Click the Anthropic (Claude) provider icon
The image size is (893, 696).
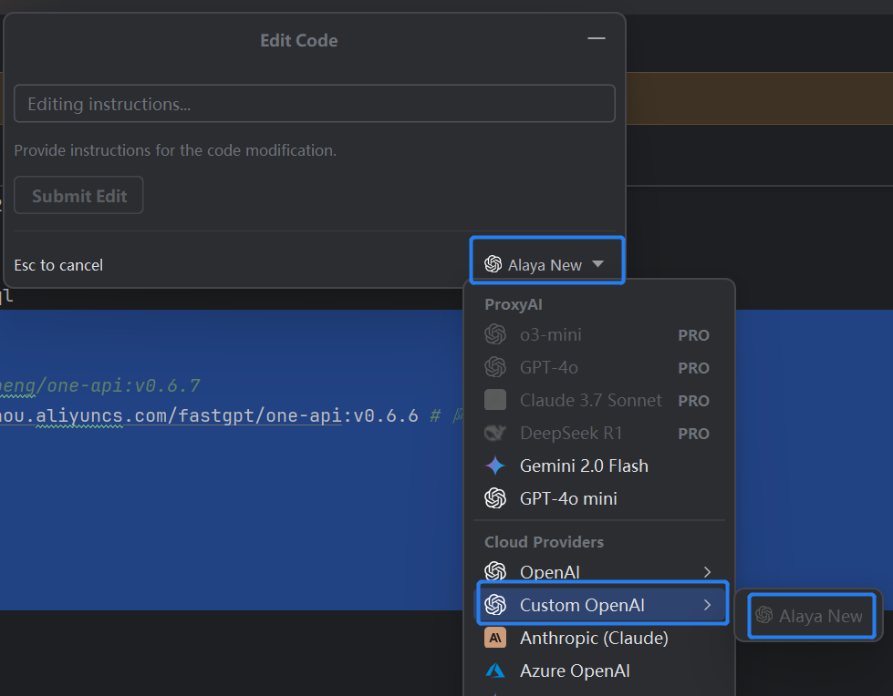click(495, 638)
